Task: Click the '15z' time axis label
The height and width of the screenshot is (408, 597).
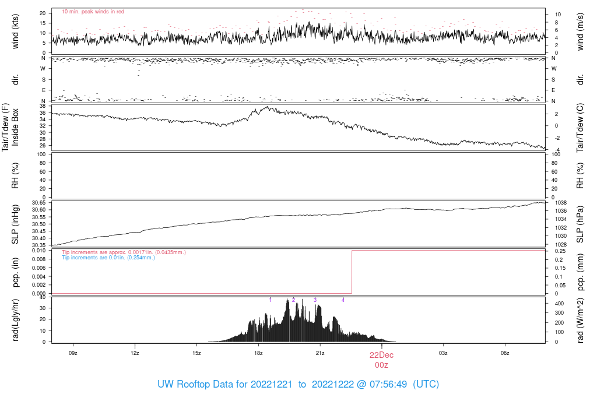Action: click(196, 353)
